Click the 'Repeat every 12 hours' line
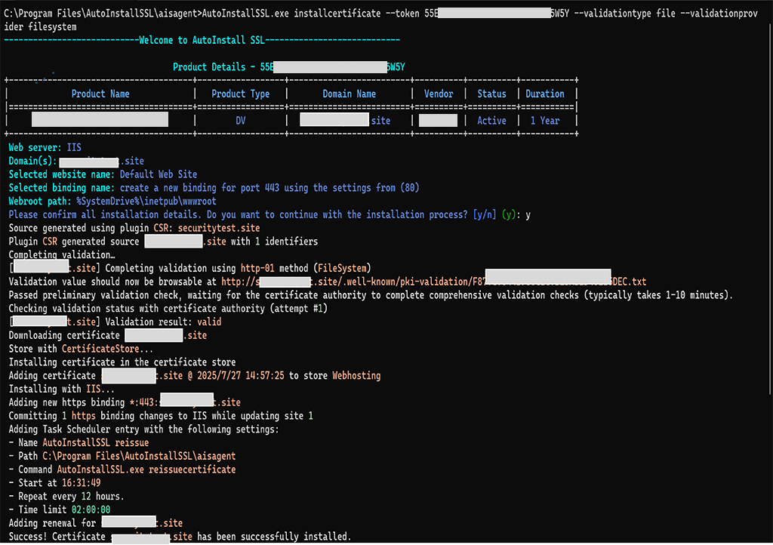This screenshot has width=773, height=545. pyautogui.click(x=71, y=497)
